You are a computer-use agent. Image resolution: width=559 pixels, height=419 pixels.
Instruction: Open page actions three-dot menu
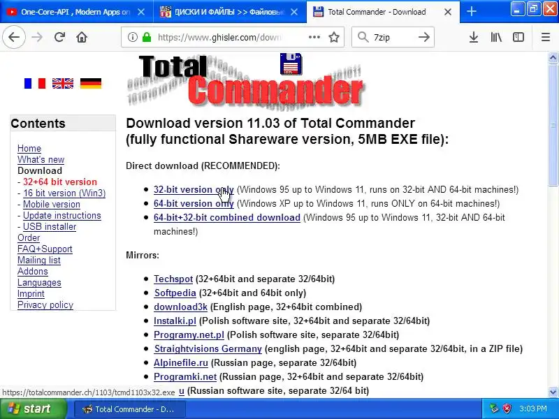pos(314,37)
